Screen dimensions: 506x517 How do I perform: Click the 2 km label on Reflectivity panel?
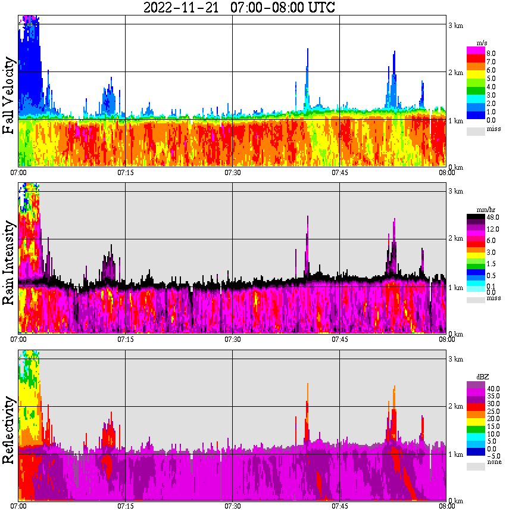[x=455, y=406]
